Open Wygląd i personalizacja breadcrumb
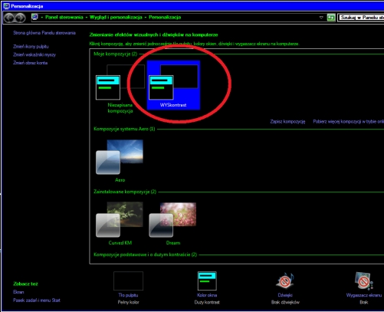This screenshot has height=312, width=384. (x=116, y=17)
